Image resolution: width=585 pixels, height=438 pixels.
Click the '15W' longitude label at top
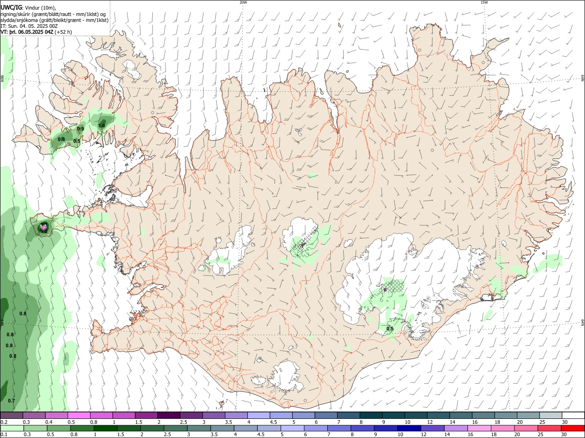484,2
